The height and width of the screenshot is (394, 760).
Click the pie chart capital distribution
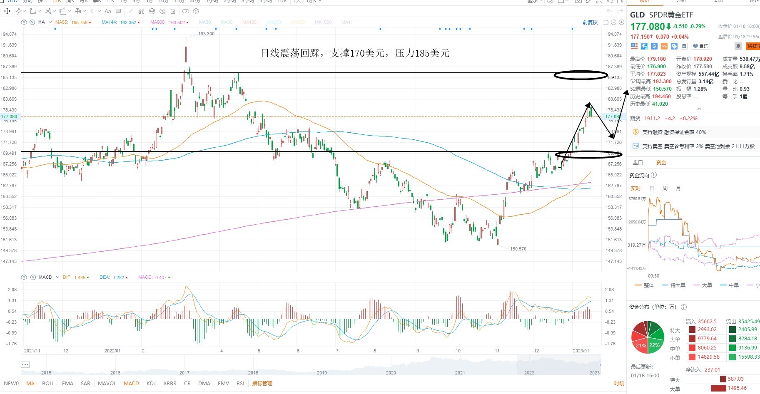click(648, 337)
